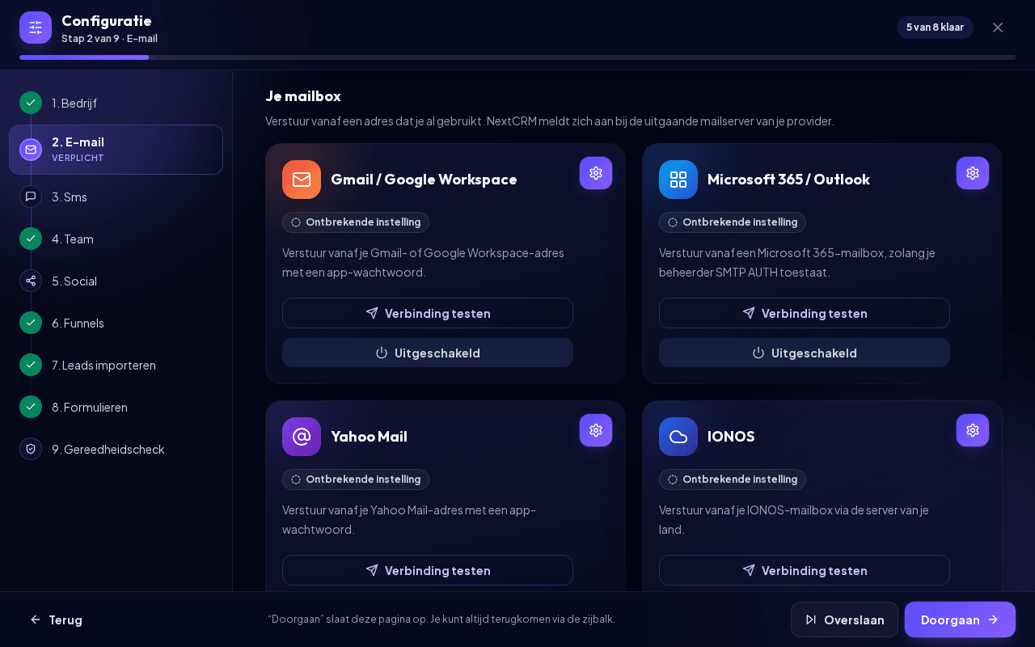
Task: Navigate to step 8. Formulieren
Action: [x=116, y=407]
